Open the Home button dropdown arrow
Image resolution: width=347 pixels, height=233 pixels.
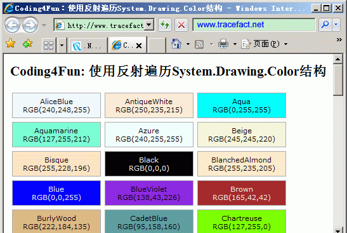pyautogui.click(x=188, y=44)
